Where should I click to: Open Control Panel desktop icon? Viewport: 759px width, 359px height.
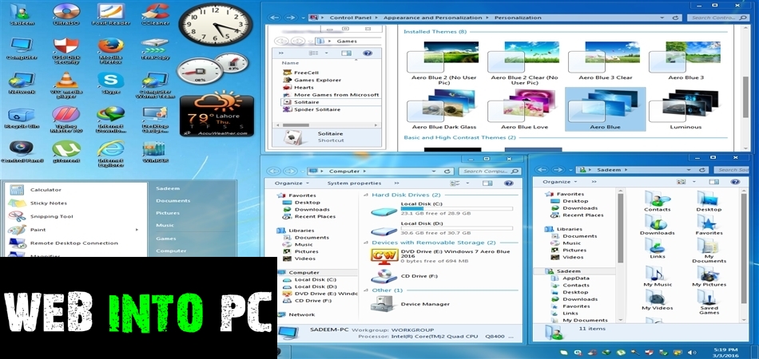[22, 151]
